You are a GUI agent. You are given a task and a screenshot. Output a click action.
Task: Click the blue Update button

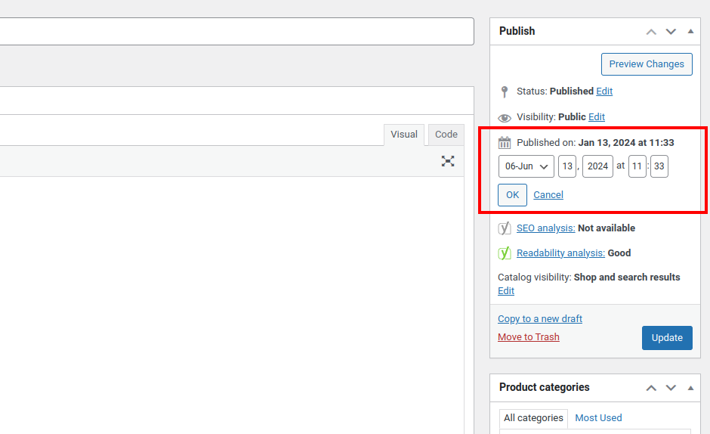point(667,338)
